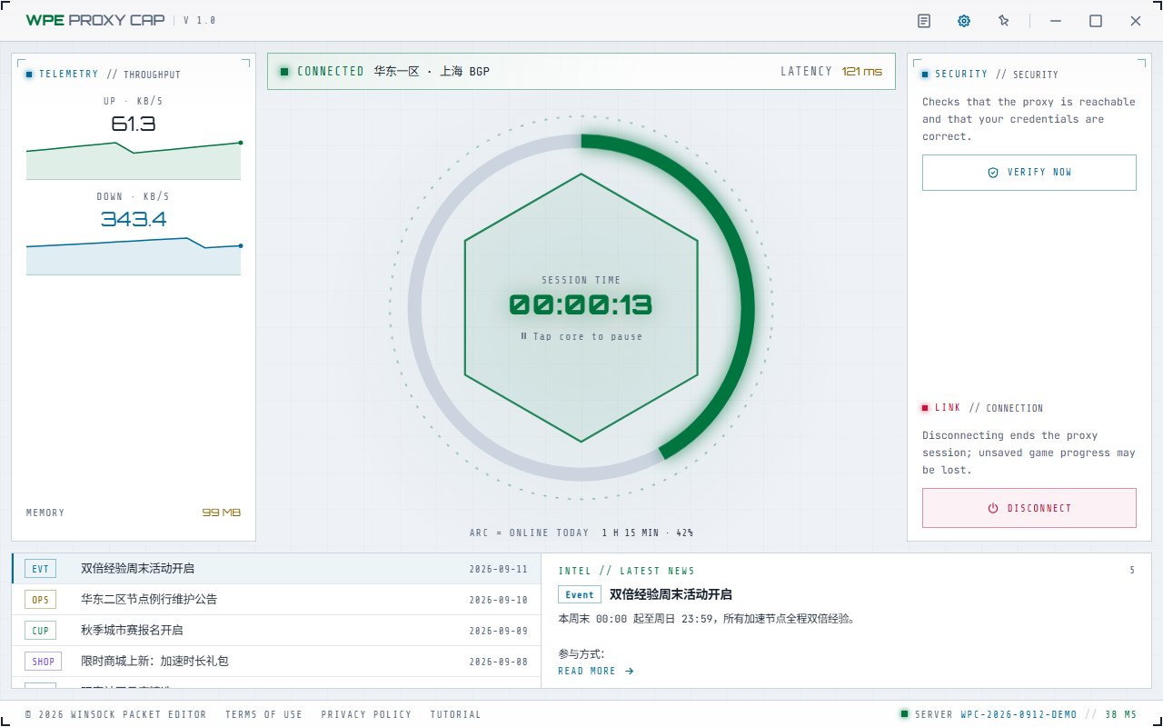Click the date 2026-09-08
The image size is (1163, 727).
(x=498, y=662)
